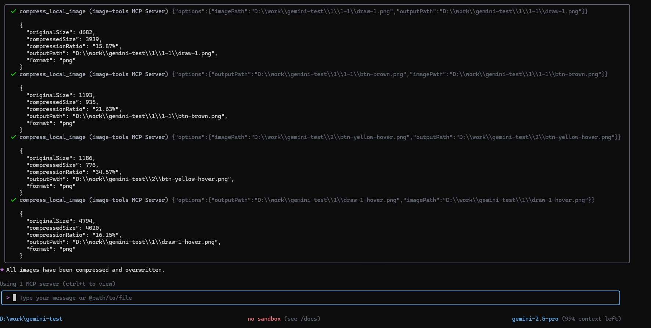Click "compressedSize": 935 line
This screenshot has height=328, width=651.
pos(62,102)
